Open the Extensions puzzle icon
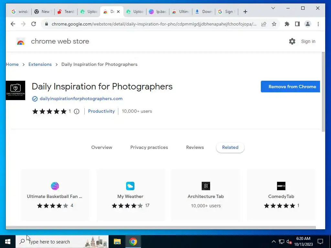The height and width of the screenshot is (248, 331). [287, 24]
